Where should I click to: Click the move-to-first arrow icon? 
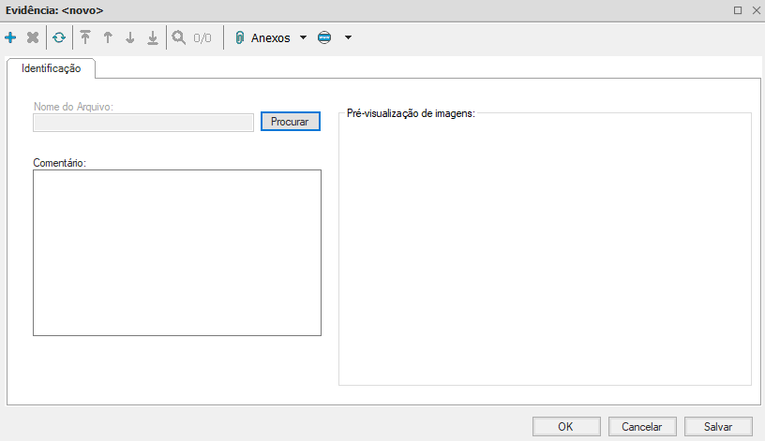pyautogui.click(x=85, y=38)
